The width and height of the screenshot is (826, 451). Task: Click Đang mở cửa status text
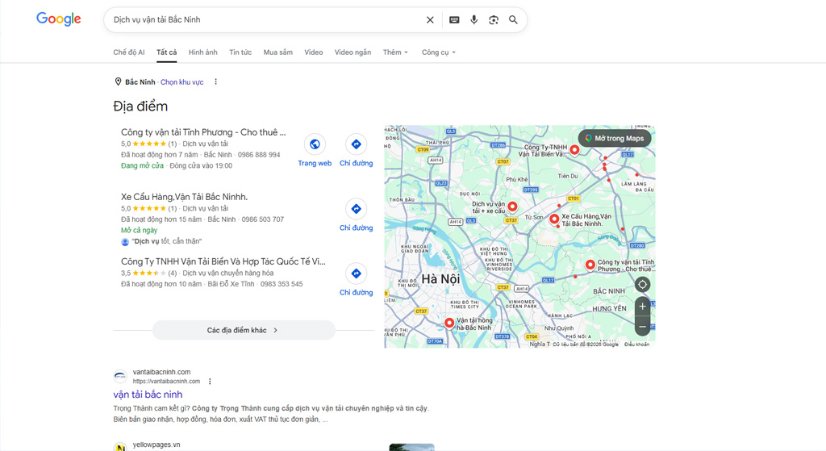(142, 165)
